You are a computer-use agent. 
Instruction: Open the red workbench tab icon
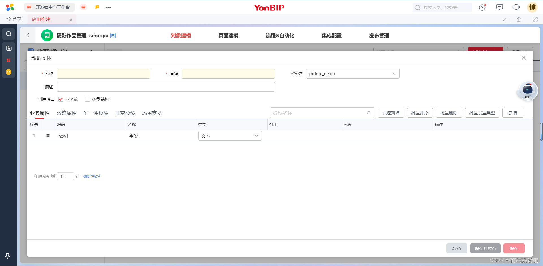click(x=83, y=7)
